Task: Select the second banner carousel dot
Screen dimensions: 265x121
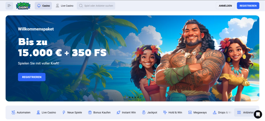Action: pyautogui.click(x=130, y=97)
